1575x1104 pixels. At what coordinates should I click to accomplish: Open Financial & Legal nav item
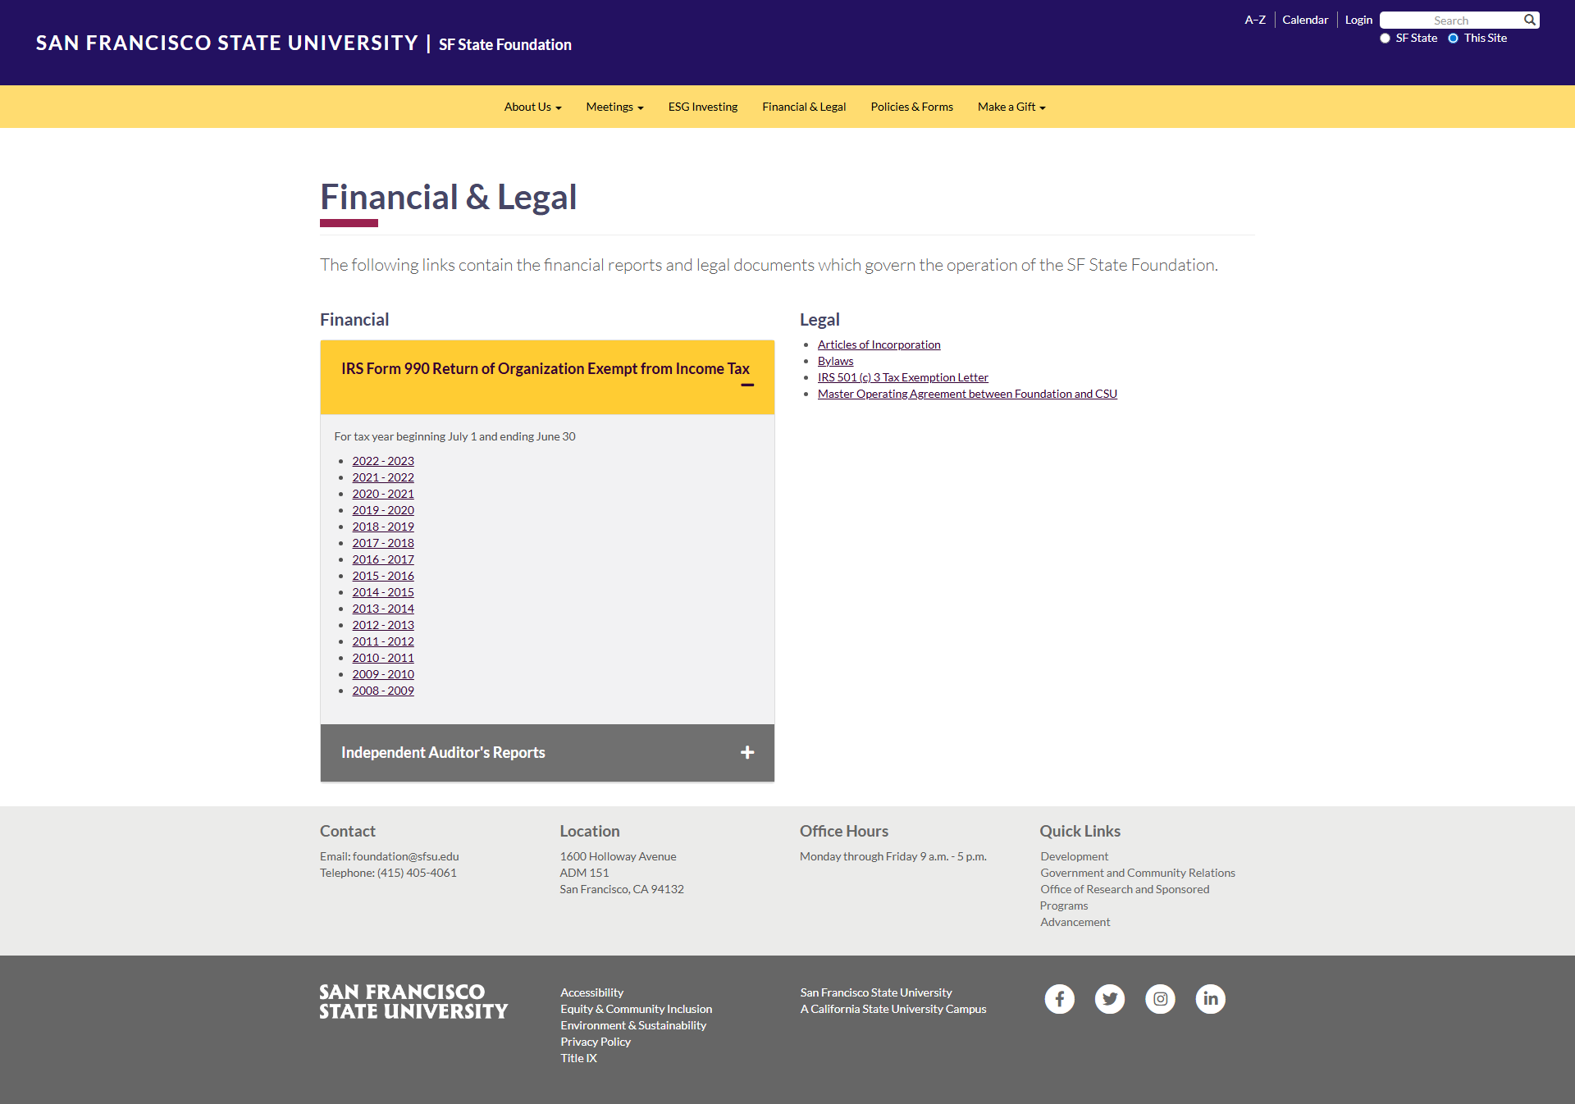pos(804,107)
